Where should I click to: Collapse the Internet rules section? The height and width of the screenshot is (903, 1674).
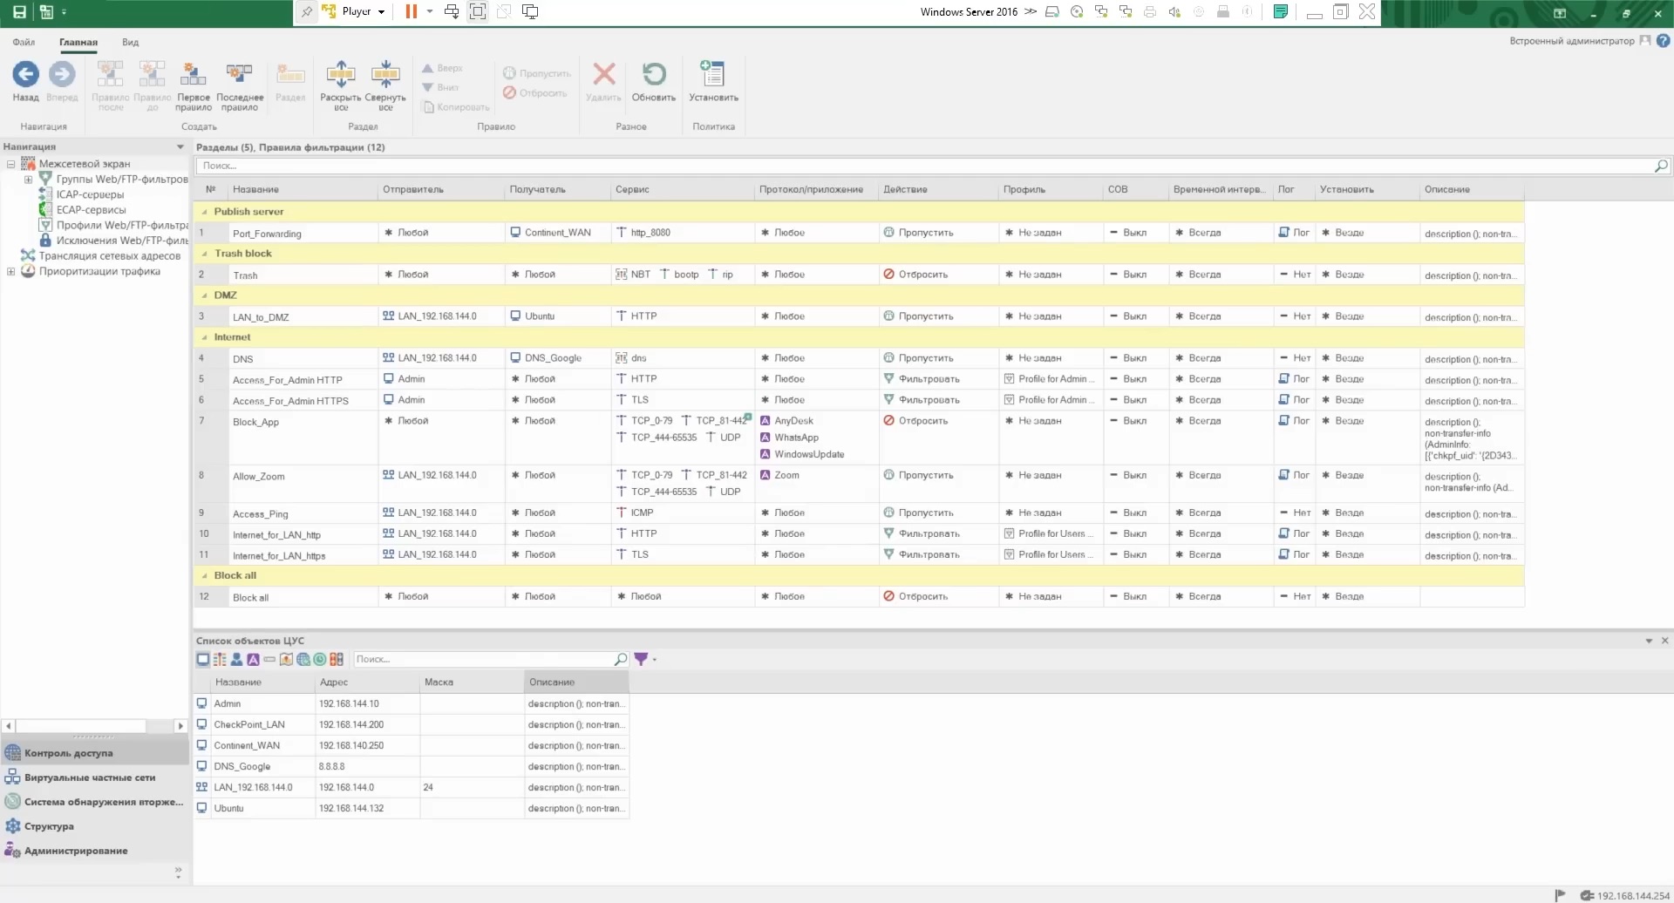(x=205, y=337)
